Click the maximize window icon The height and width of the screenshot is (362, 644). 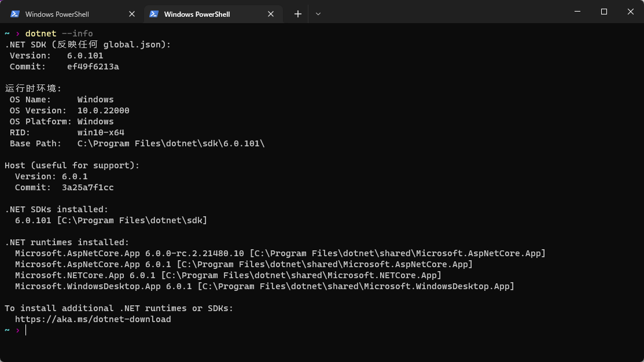pos(603,12)
